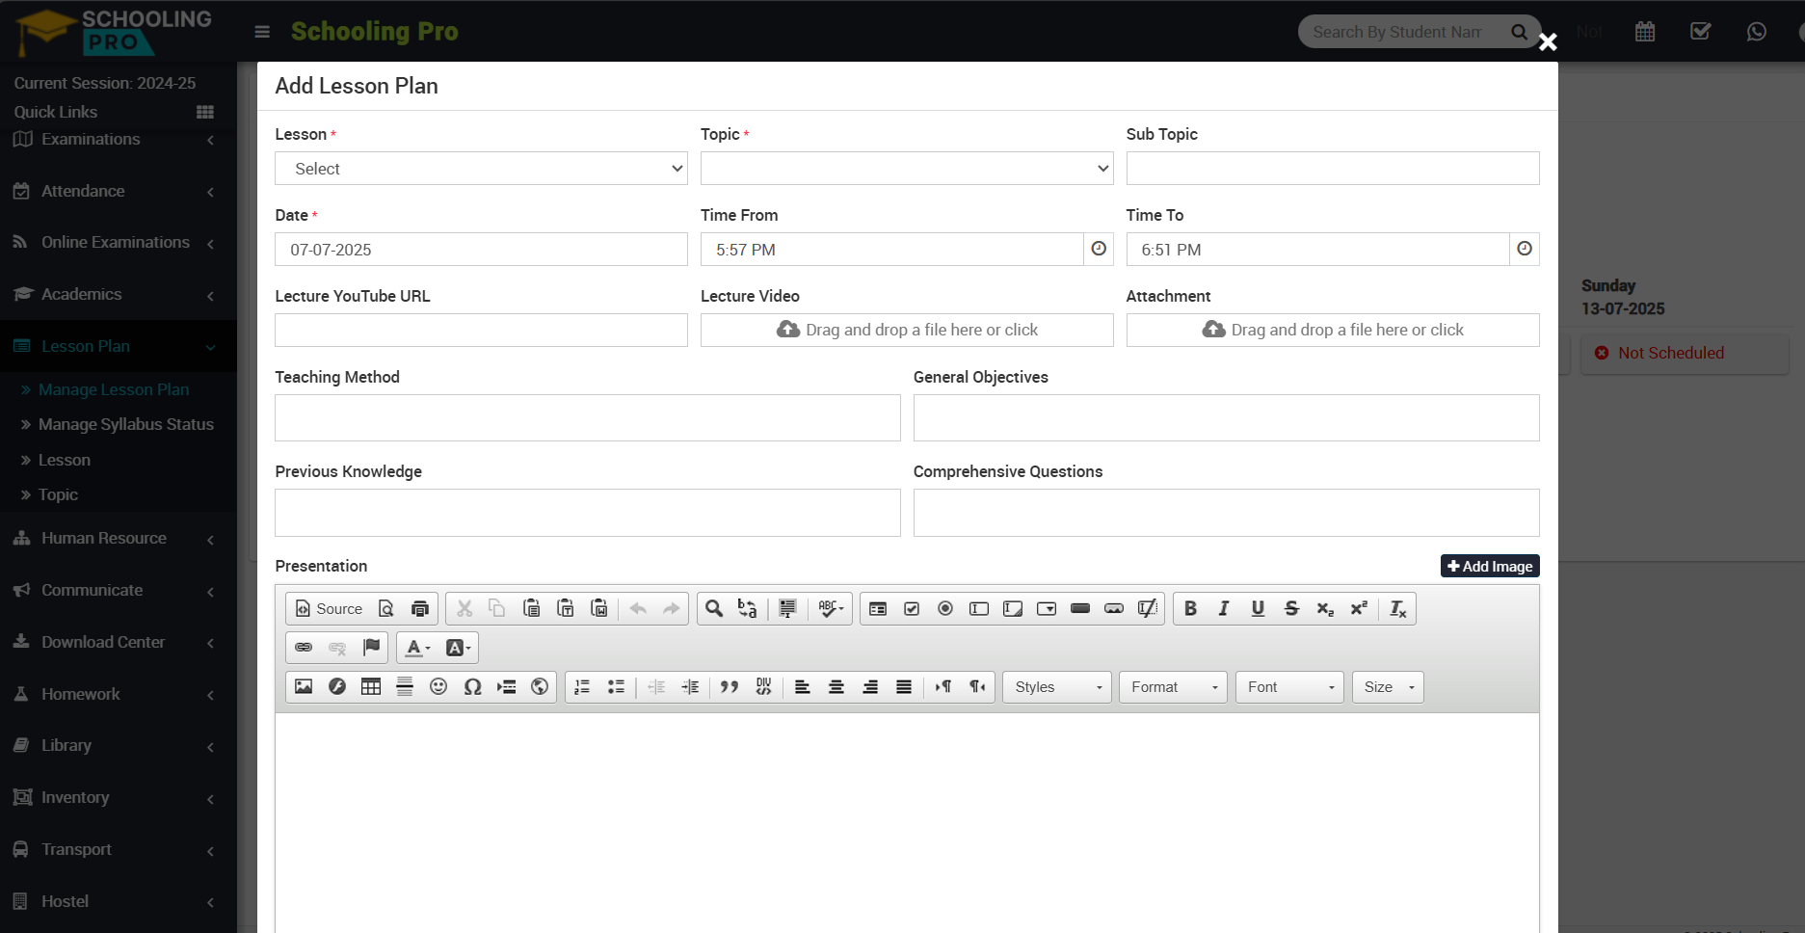This screenshot has height=933, width=1805.
Task: Toggle Bold formatting
Action: (1191, 608)
